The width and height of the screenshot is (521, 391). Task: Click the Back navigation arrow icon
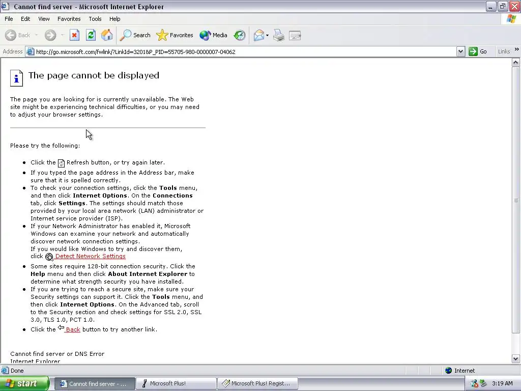11,35
